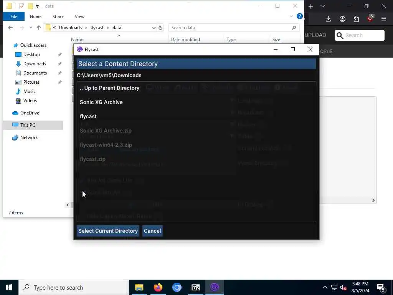Open the list all tabs dropdown in Firefox
The width and height of the screenshot is (393, 295).
323,6
